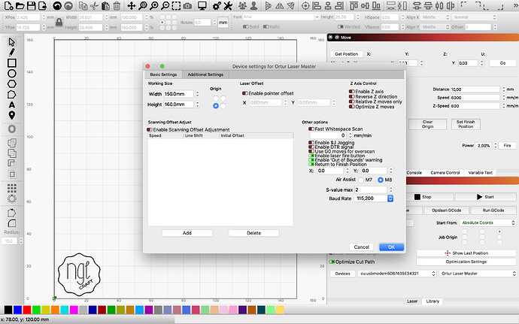
Task: Click the Cut scissors icon
Action: (94, 5)
